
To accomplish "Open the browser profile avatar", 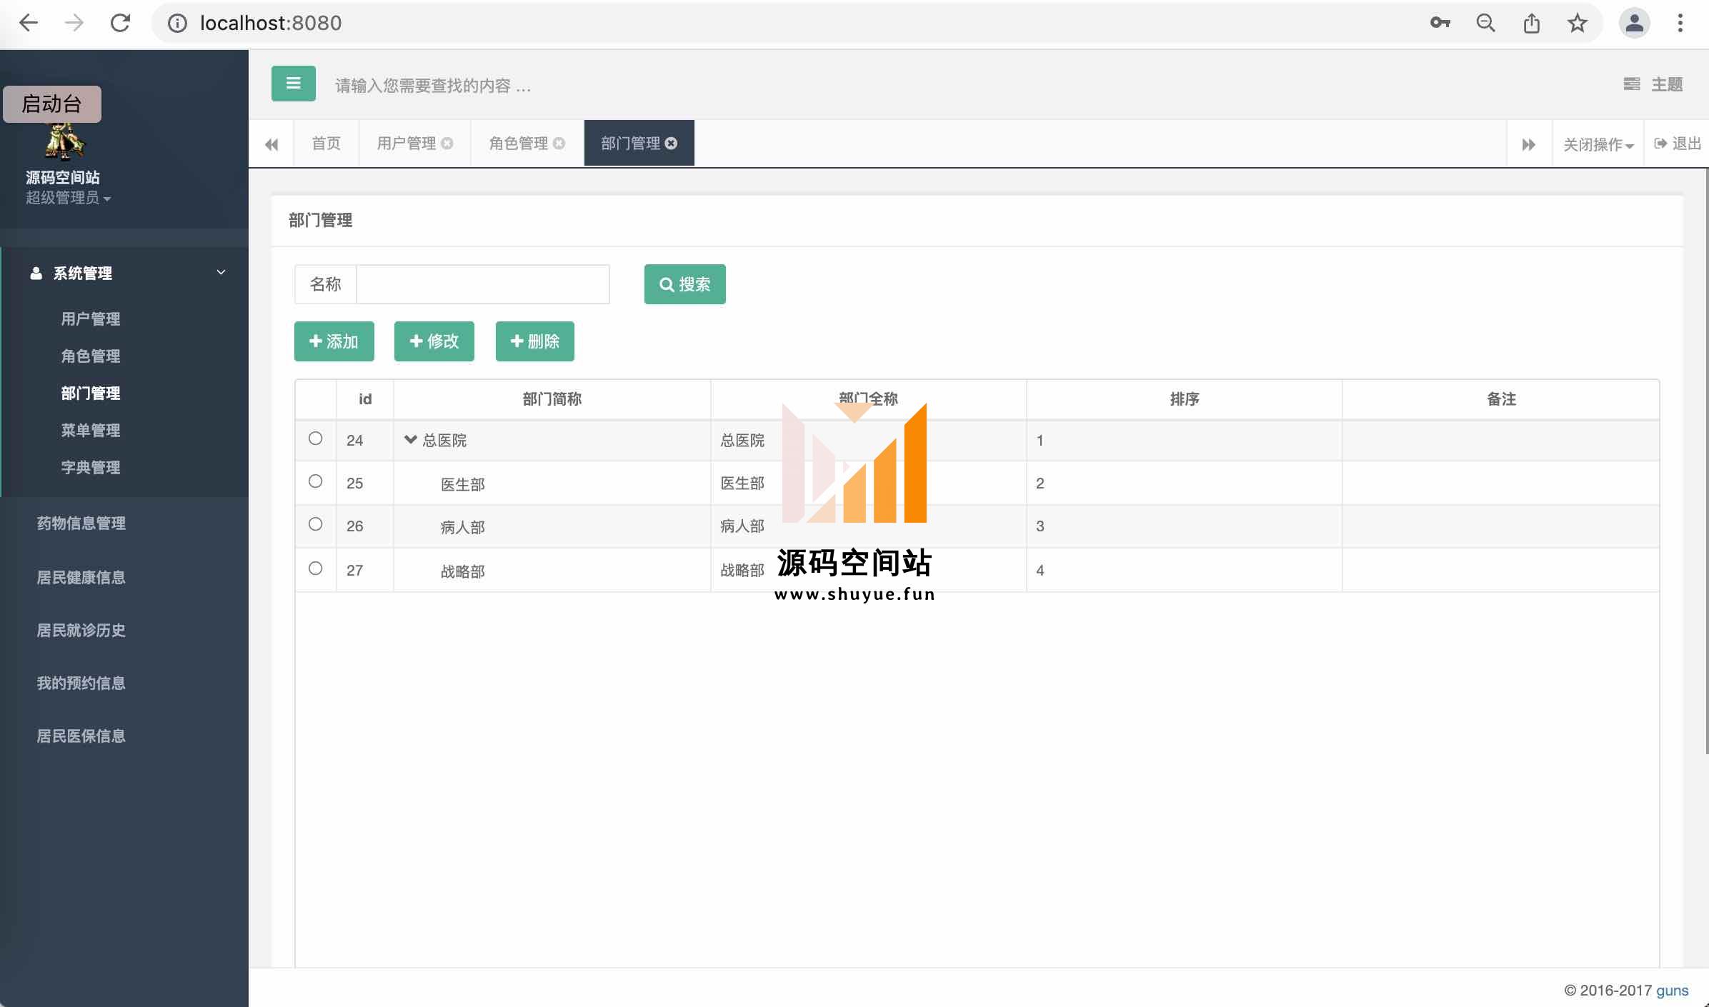I will (1634, 23).
